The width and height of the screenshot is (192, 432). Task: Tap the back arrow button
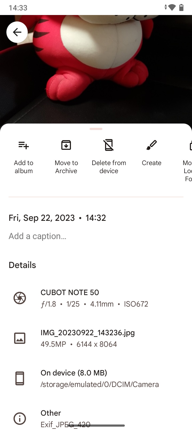[x=17, y=32]
